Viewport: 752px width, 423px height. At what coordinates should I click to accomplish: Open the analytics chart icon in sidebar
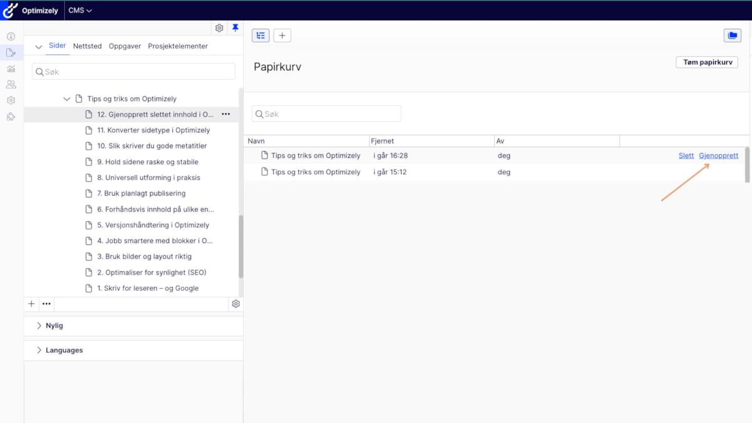(11, 69)
